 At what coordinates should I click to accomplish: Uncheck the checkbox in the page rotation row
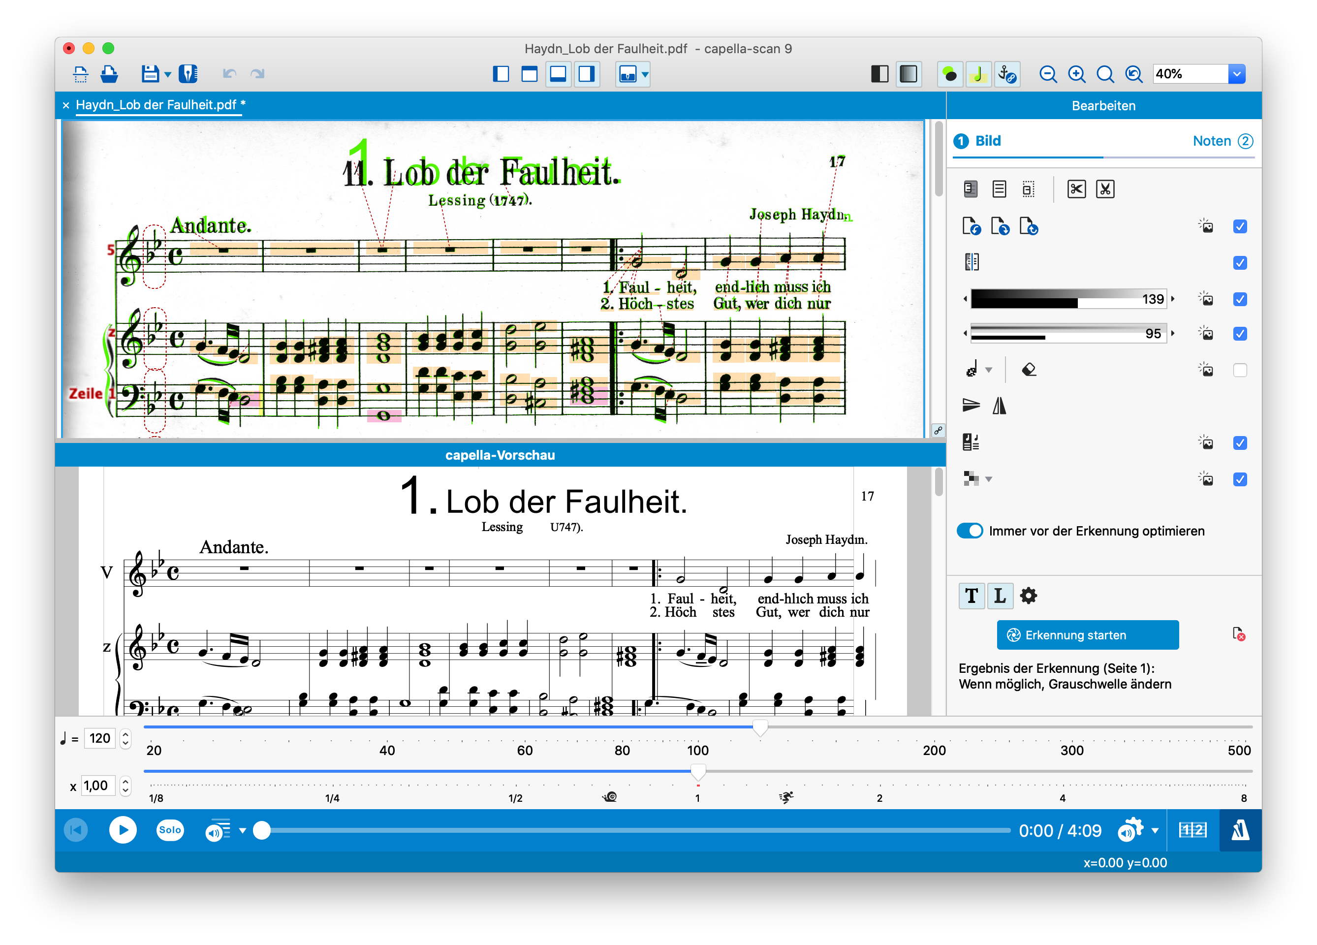[x=1240, y=226]
